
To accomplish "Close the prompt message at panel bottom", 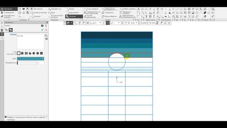I will point(47,117).
